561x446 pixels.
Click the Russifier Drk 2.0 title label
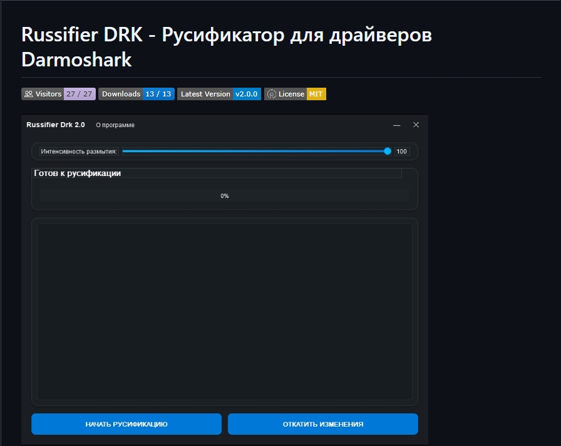[56, 125]
